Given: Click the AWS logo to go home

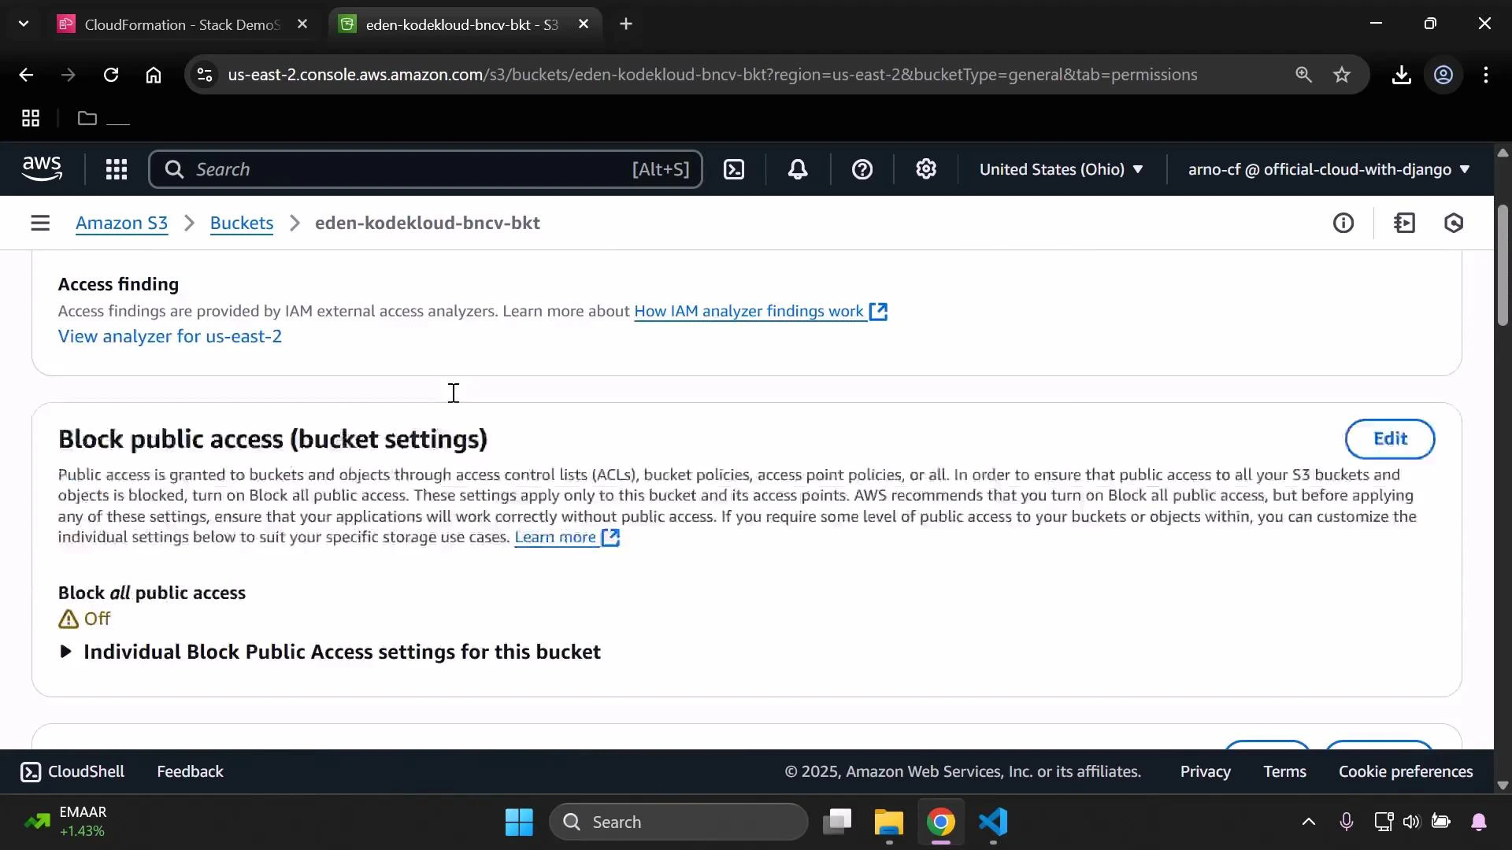Looking at the screenshot, I should (x=41, y=168).
